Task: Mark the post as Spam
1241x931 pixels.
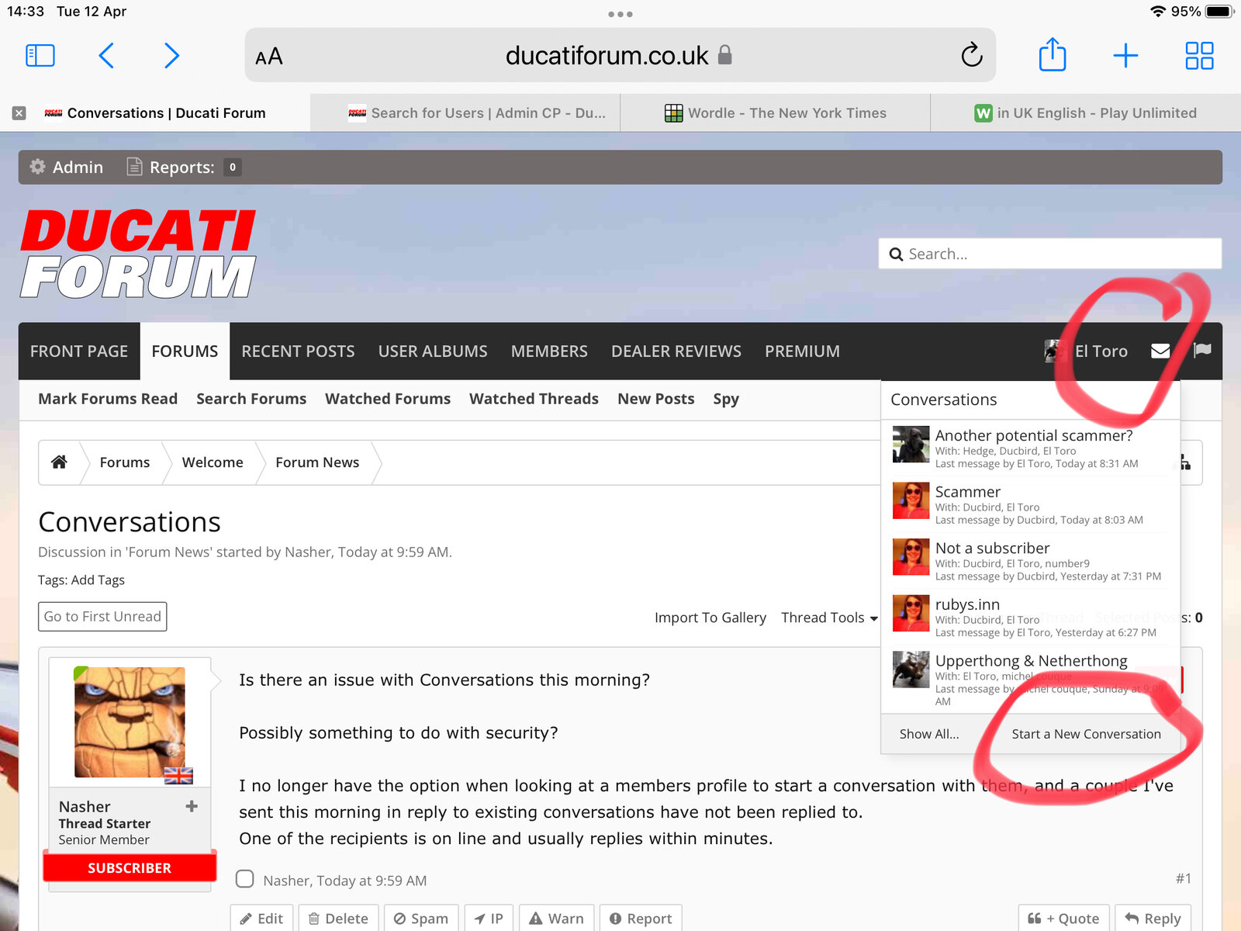Action: (x=421, y=919)
